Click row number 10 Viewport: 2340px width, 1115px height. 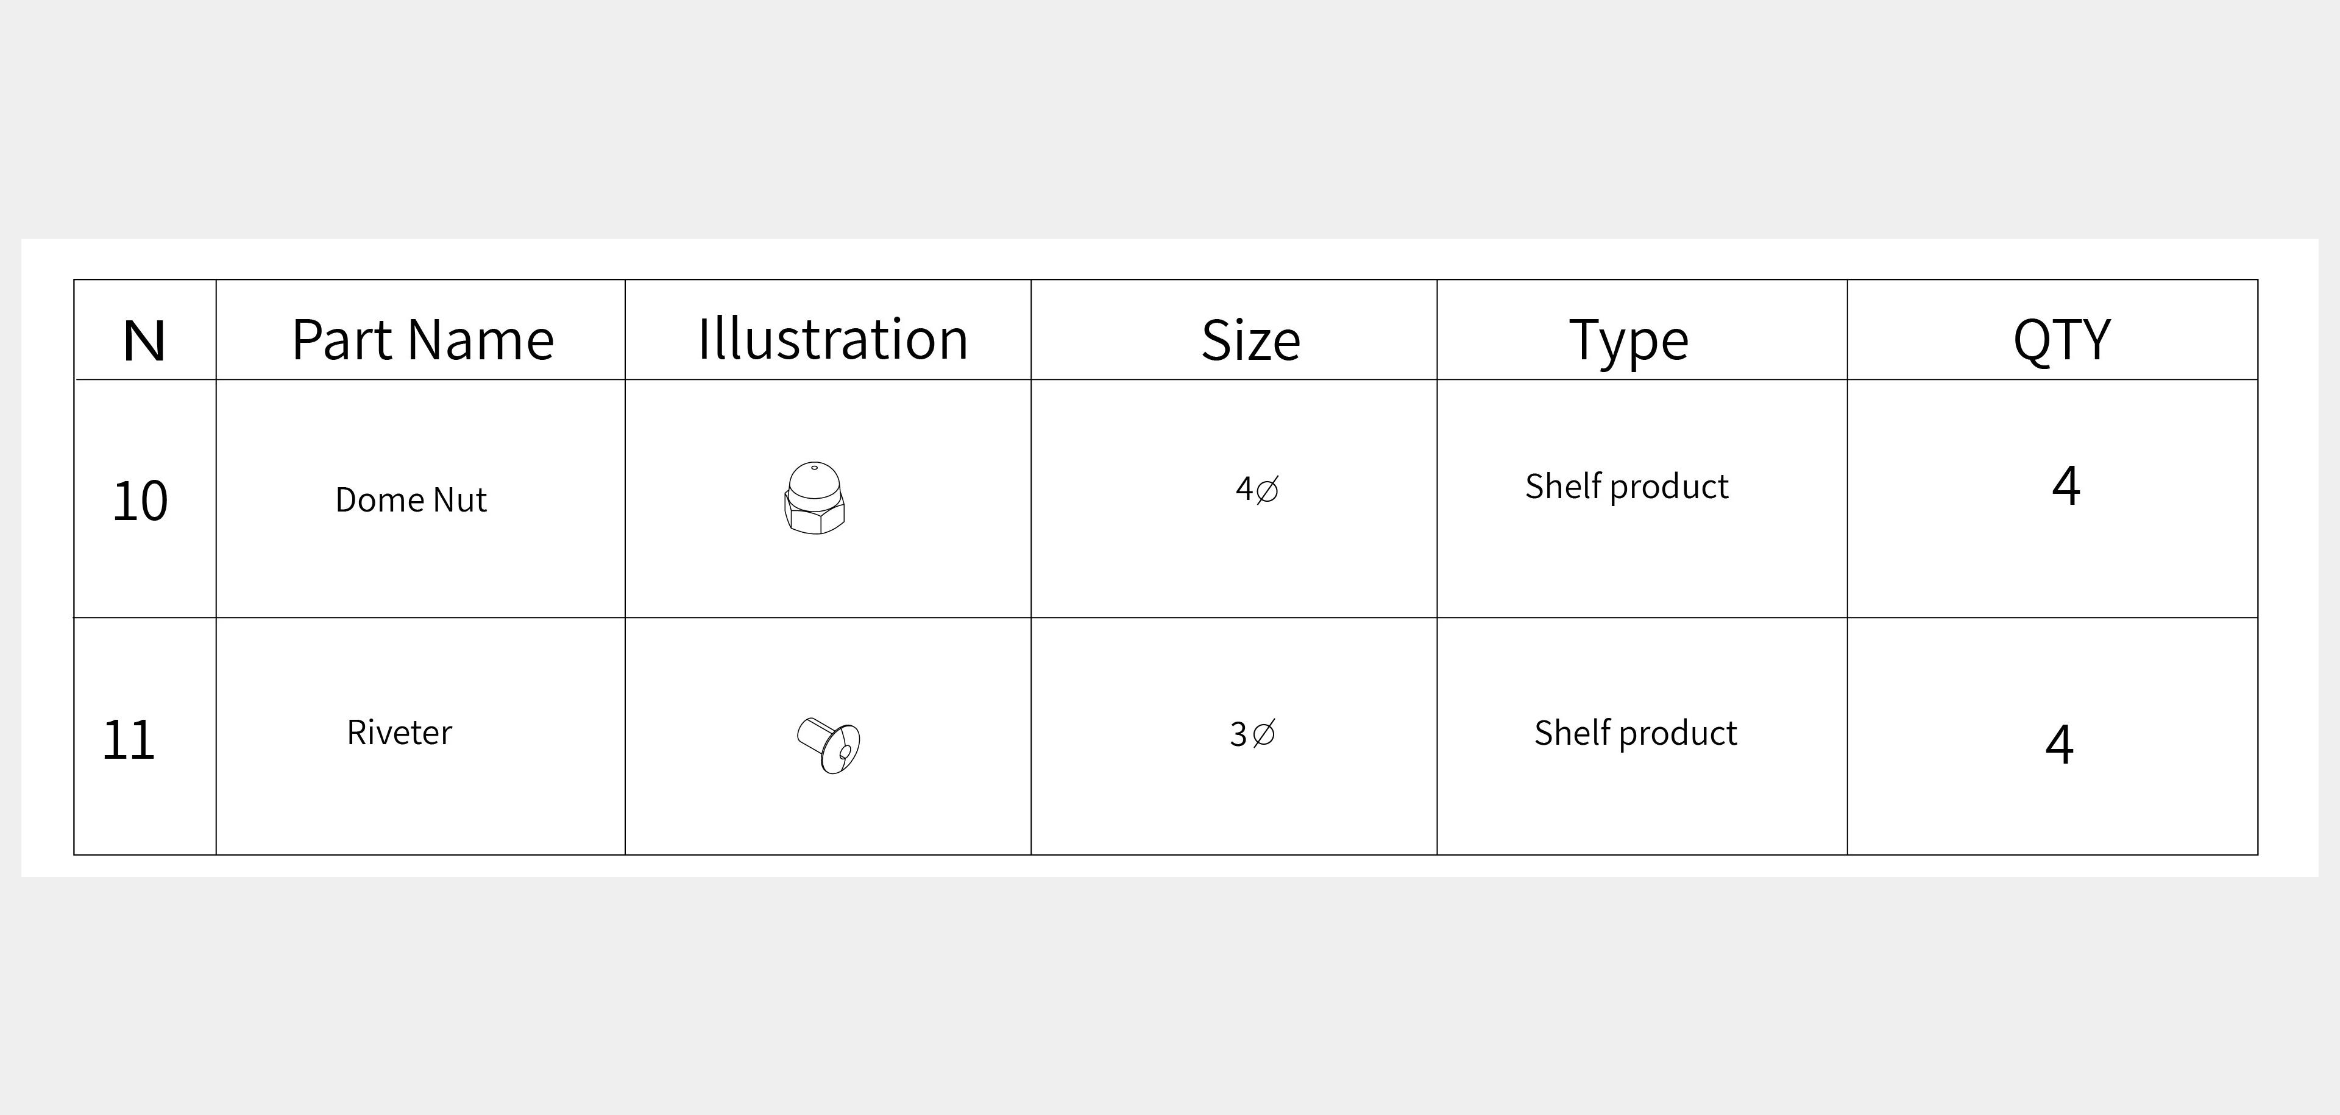pos(140,501)
